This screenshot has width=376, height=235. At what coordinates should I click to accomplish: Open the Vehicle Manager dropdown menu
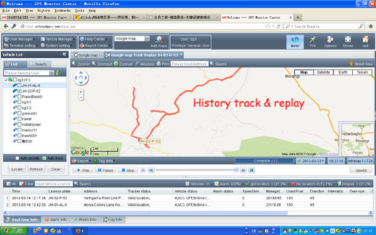coord(58,39)
